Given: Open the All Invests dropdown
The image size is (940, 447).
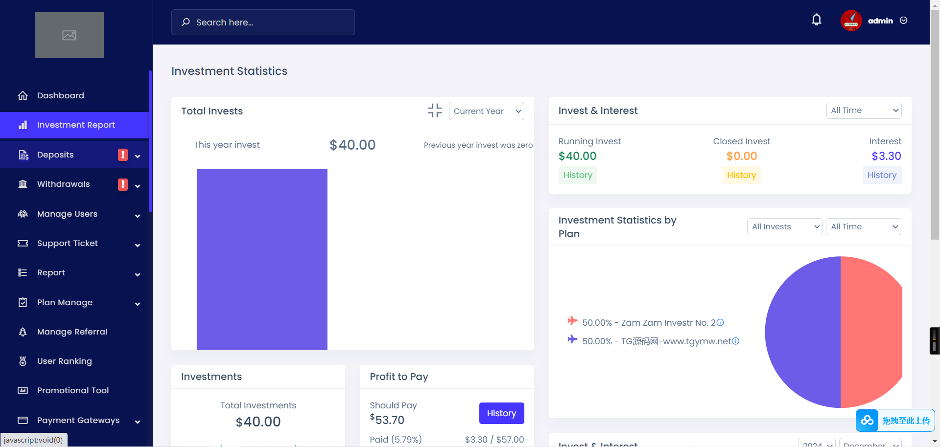Looking at the screenshot, I should point(784,227).
